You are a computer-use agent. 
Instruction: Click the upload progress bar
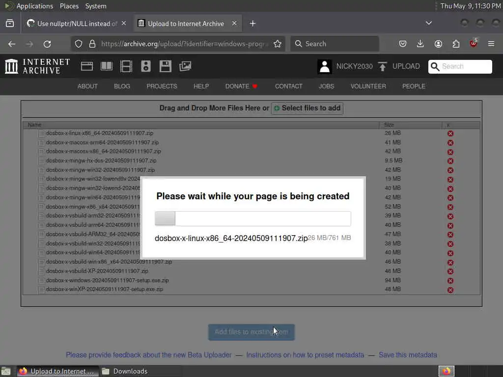pos(253,218)
